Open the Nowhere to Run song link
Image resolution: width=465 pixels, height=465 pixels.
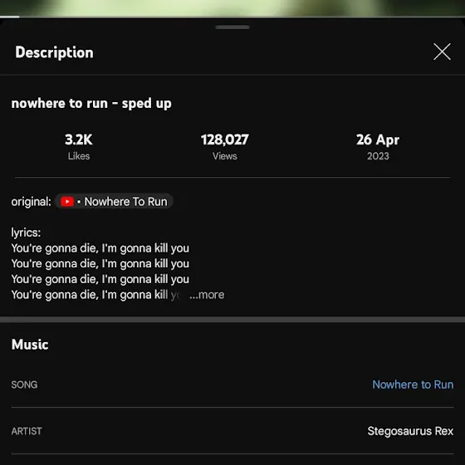pos(413,384)
